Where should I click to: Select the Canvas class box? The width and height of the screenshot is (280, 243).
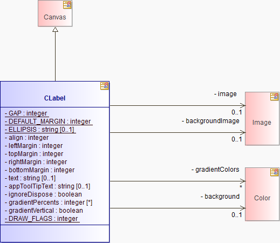pos(55,13)
